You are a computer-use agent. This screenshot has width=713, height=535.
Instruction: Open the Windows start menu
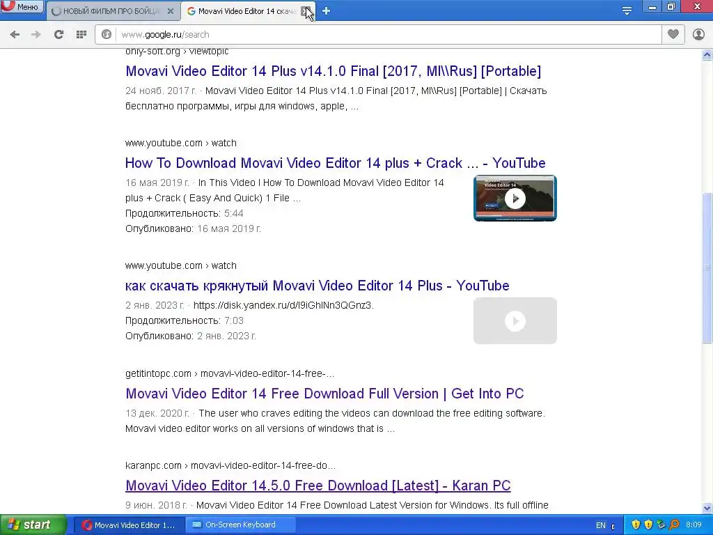coord(33,525)
